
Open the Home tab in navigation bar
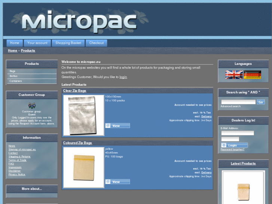[15, 43]
